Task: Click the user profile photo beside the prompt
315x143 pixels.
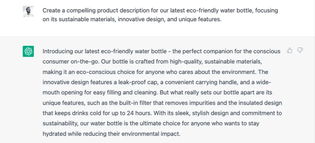Action: (x=28, y=11)
